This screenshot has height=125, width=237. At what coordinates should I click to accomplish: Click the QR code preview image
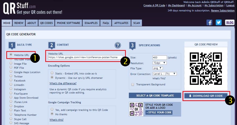(206, 68)
